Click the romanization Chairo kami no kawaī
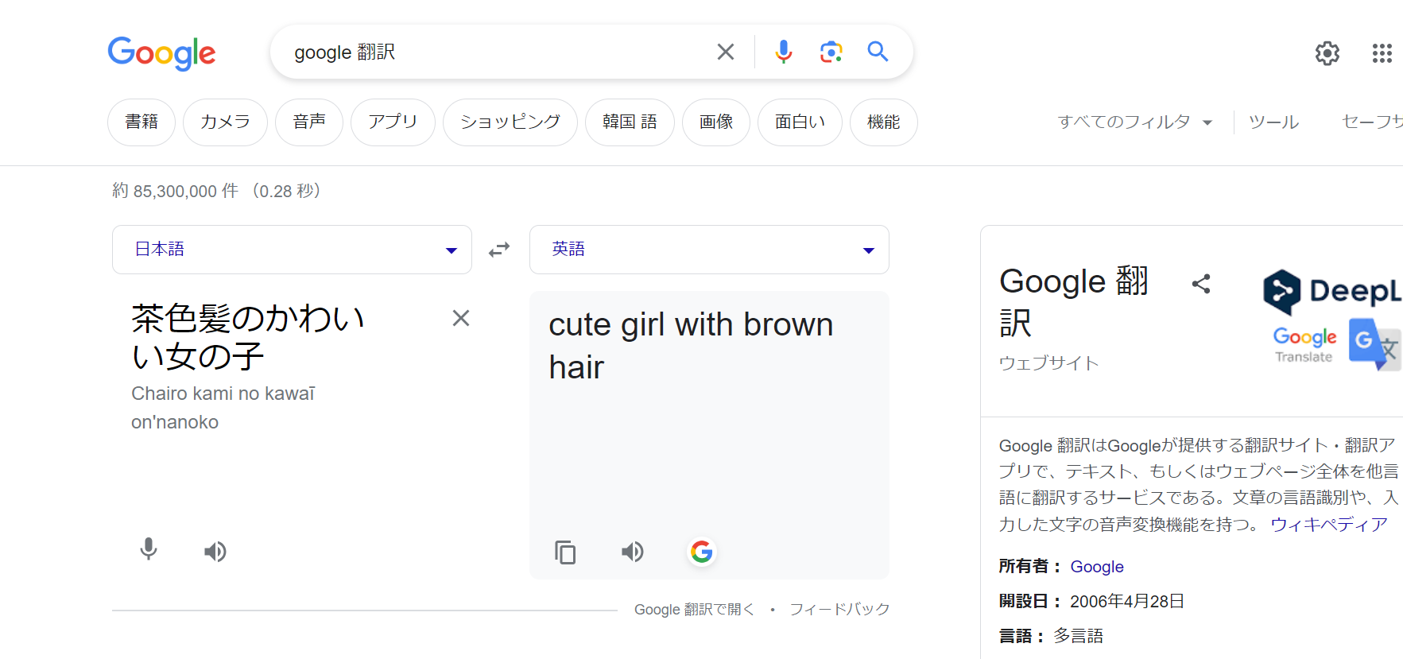Screen dimensions: 1403x659 coord(223,393)
